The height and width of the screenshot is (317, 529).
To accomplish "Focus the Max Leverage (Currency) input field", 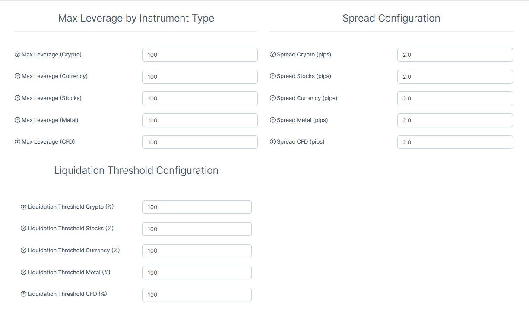I will 200,77.
